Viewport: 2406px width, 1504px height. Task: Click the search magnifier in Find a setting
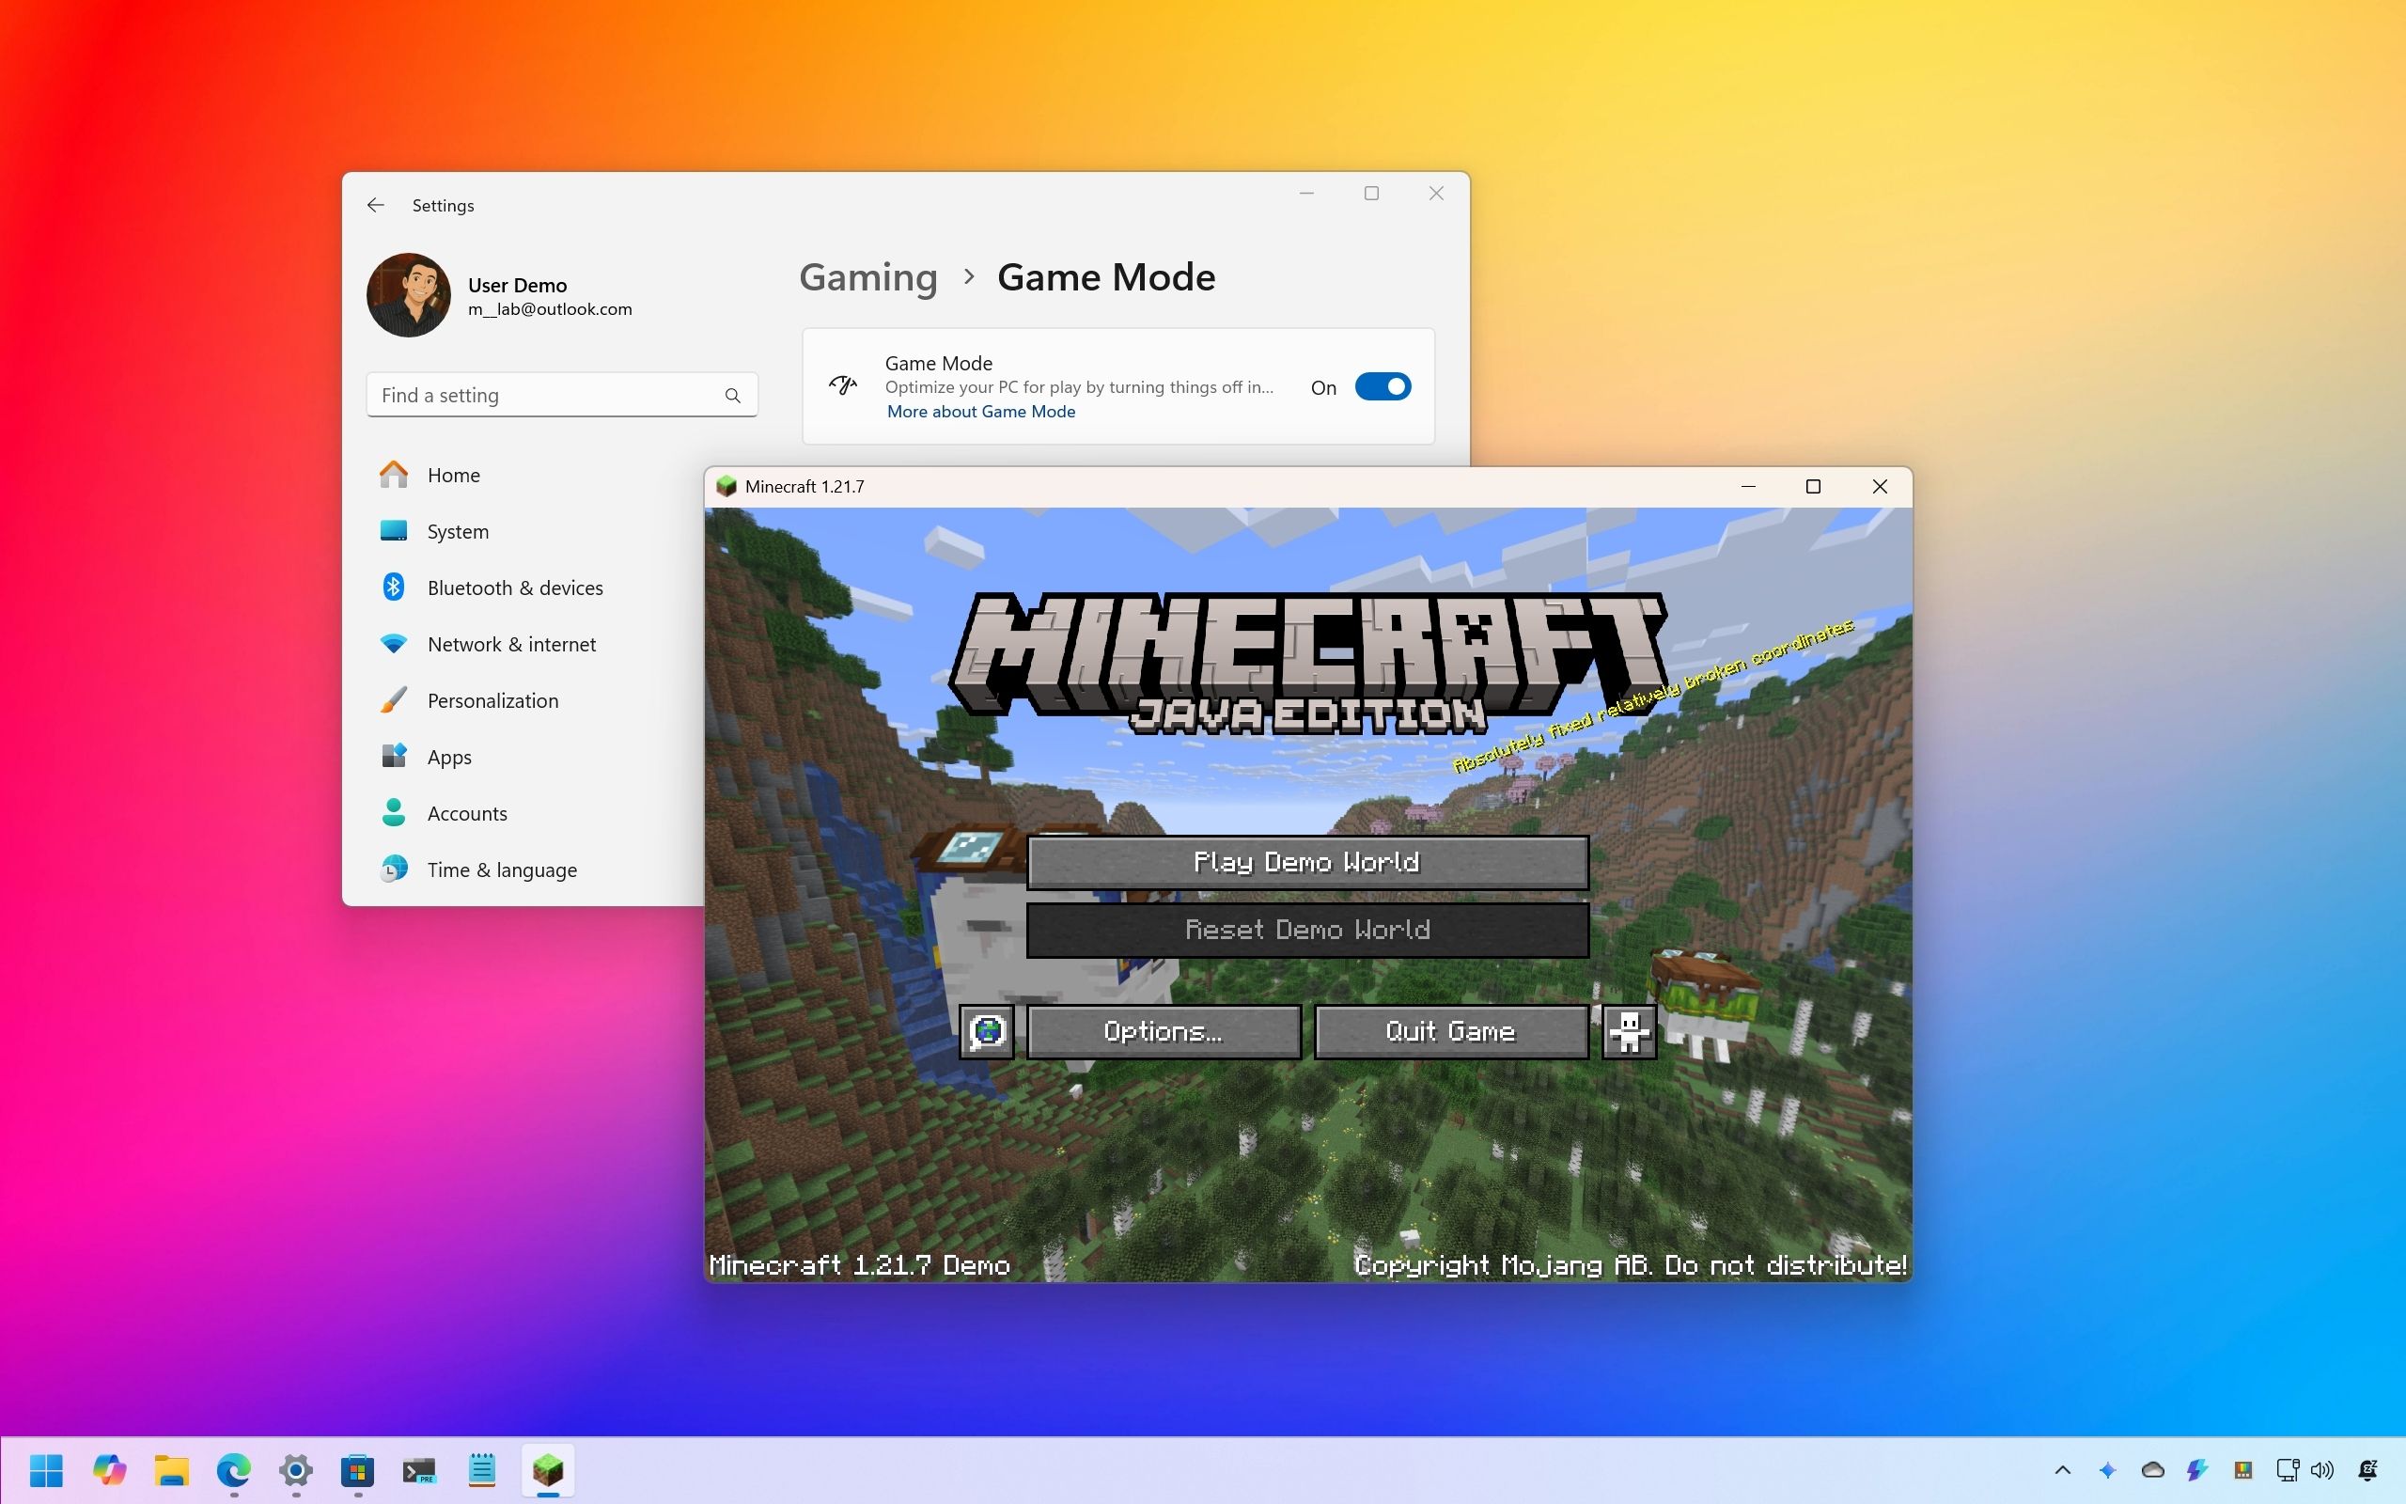[733, 395]
